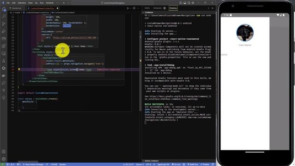Toggle Panel layout icon in title bar
This screenshot has width=295, height=166.
tap(185, 3)
